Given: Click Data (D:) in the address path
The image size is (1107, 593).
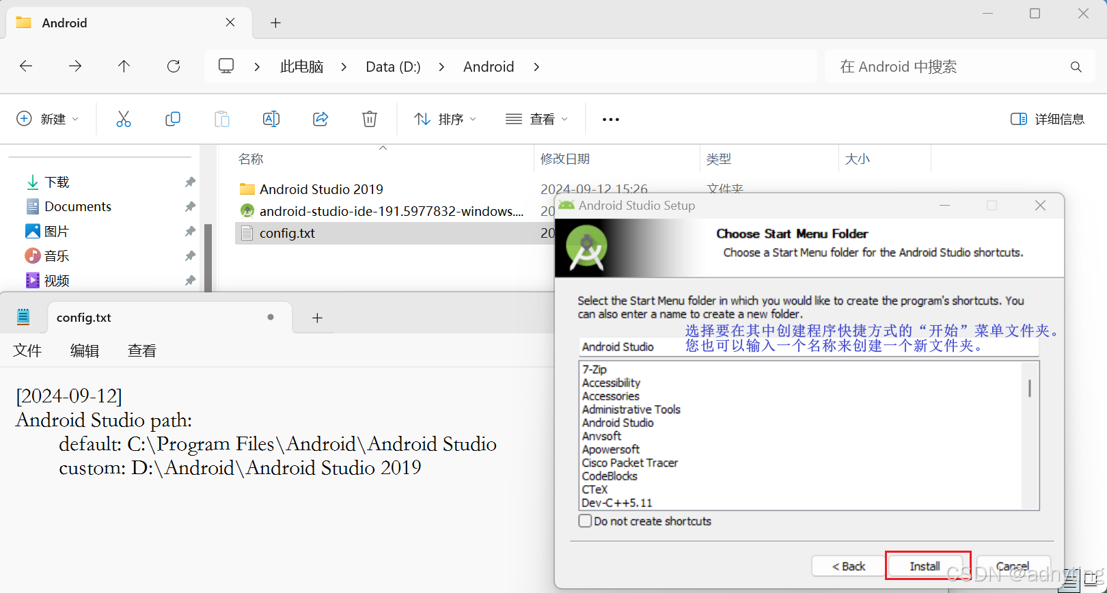Looking at the screenshot, I should [393, 67].
